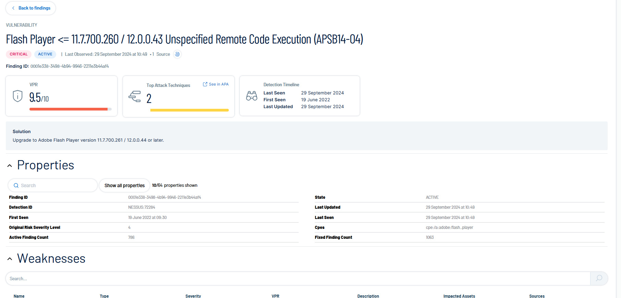The width and height of the screenshot is (621, 298).
Task: Go back to findings
Action: [x=31, y=8]
